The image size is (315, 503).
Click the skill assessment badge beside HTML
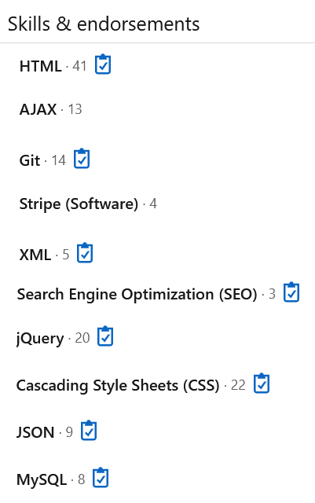103,64
